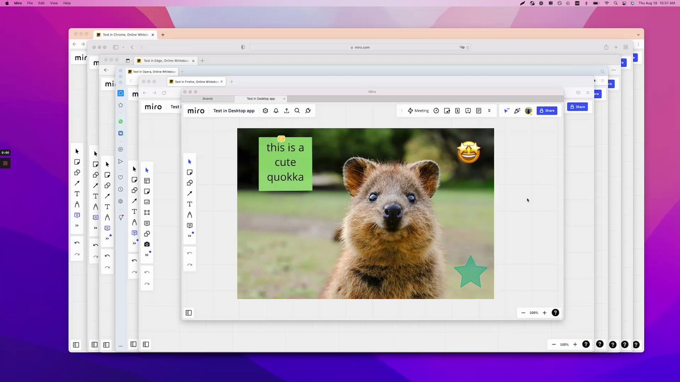The image size is (680, 382).
Task: Toggle the frames panel in the Chrome window
Action: click(x=76, y=345)
